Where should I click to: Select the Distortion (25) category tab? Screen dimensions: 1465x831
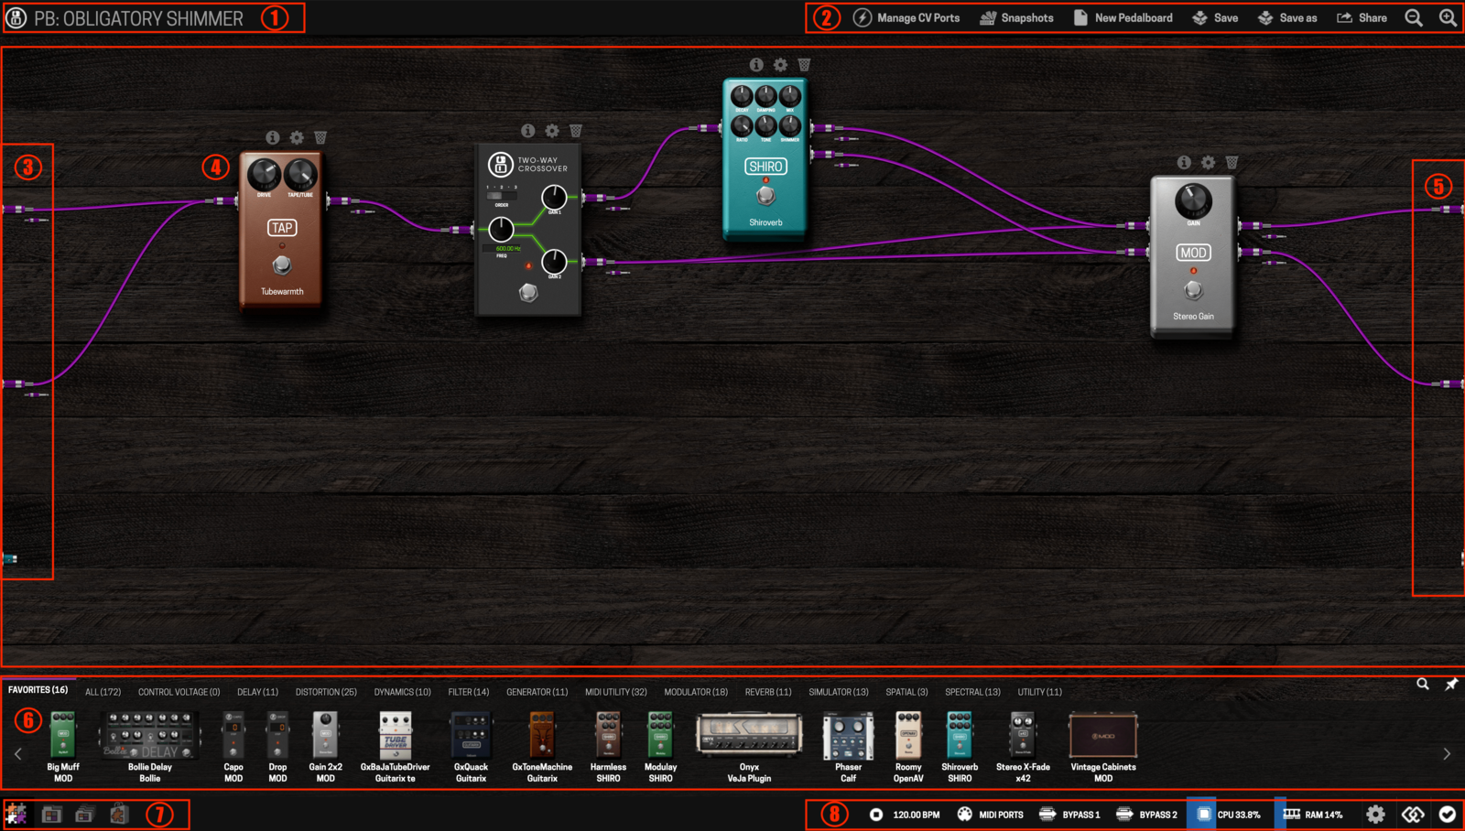click(x=326, y=692)
